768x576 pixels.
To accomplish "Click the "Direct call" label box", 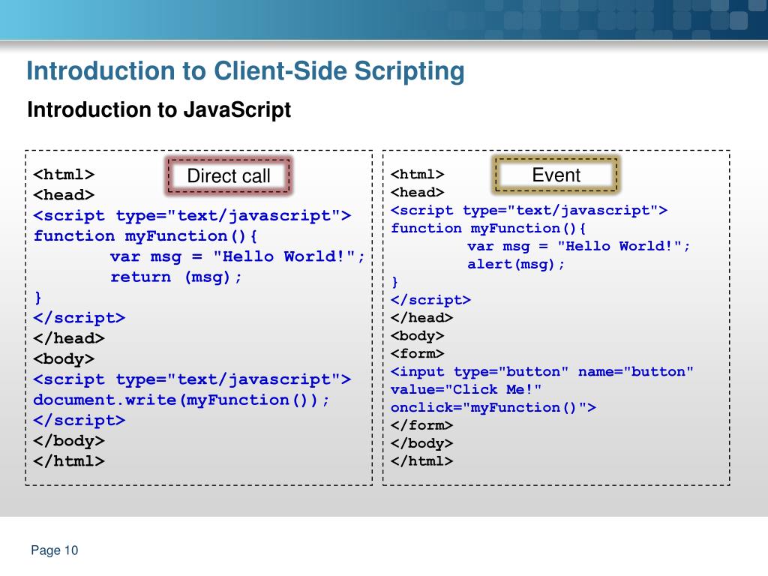I will [229, 175].
